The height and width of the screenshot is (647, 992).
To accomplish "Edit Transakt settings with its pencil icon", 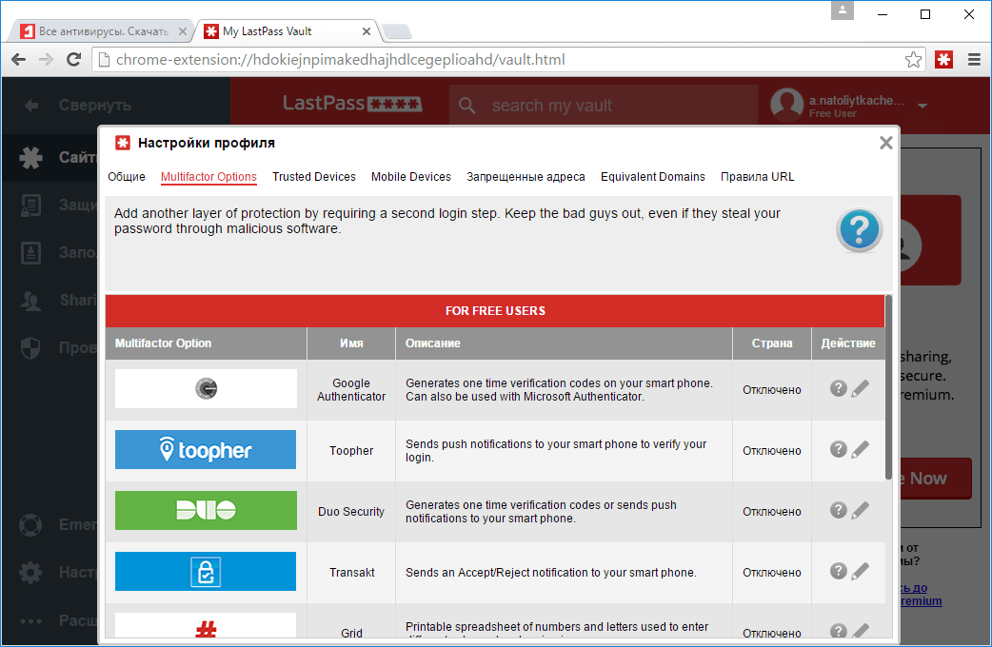I will (x=860, y=571).
